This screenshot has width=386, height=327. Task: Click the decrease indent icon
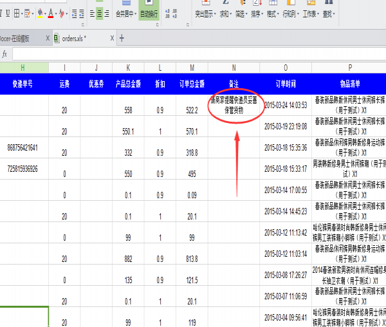pos(73,13)
